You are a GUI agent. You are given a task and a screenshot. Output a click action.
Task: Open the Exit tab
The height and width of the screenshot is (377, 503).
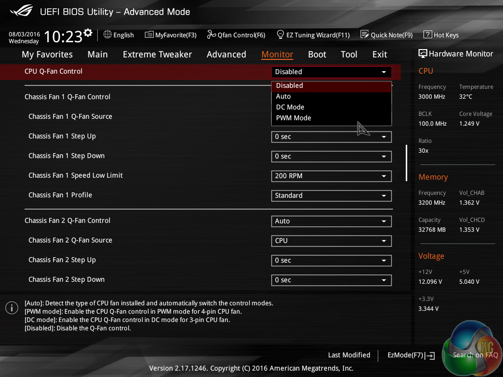[380, 54]
